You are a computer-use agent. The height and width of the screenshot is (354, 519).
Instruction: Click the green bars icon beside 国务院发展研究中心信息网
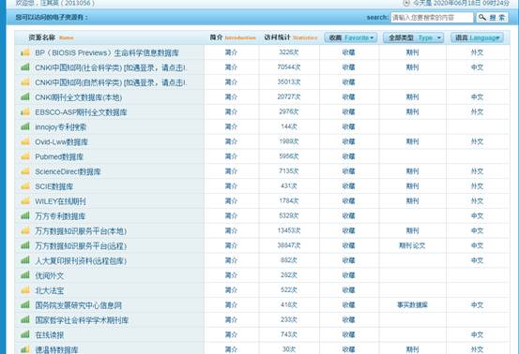click(25, 305)
